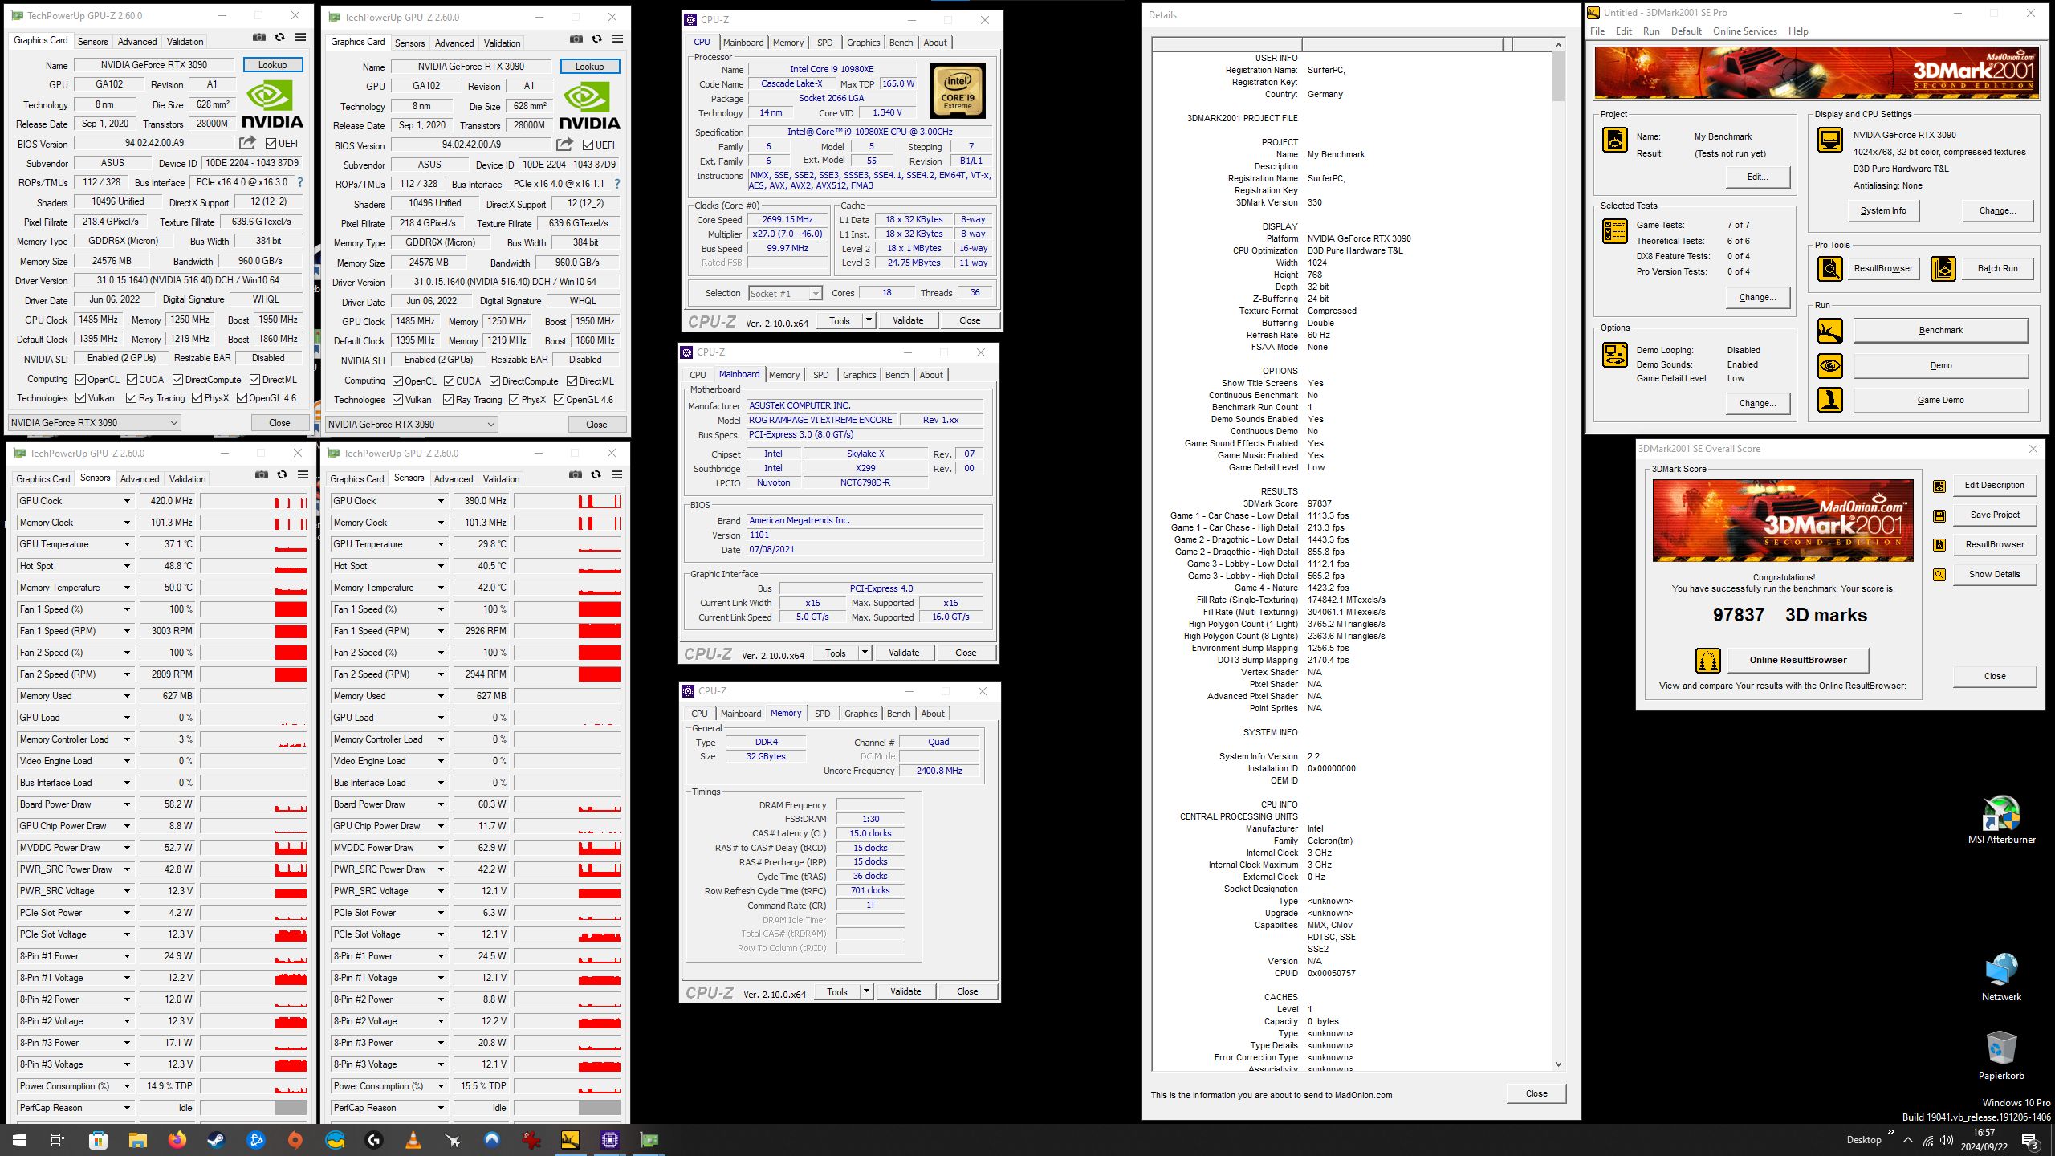
Task: Switch to SPD tab in CPU-Z Mainboard window
Action: coord(820,375)
